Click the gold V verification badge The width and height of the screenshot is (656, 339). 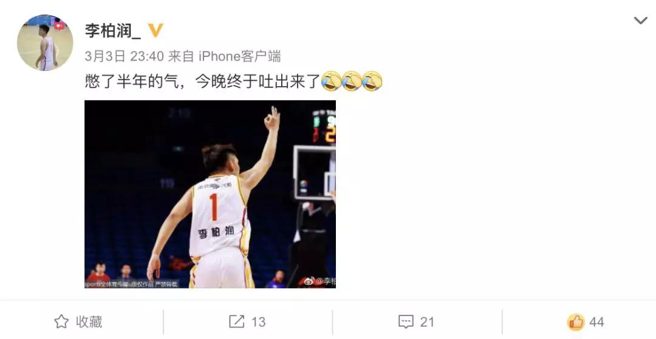[x=155, y=30]
